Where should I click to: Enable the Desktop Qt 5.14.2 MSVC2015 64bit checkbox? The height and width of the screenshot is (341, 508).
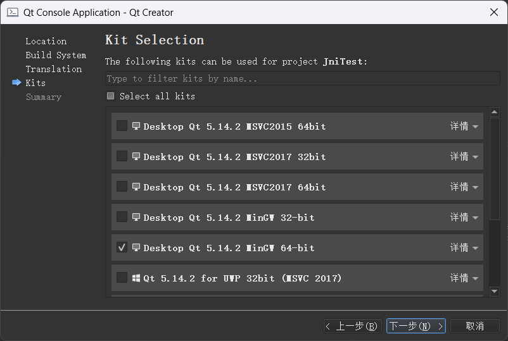(x=122, y=126)
